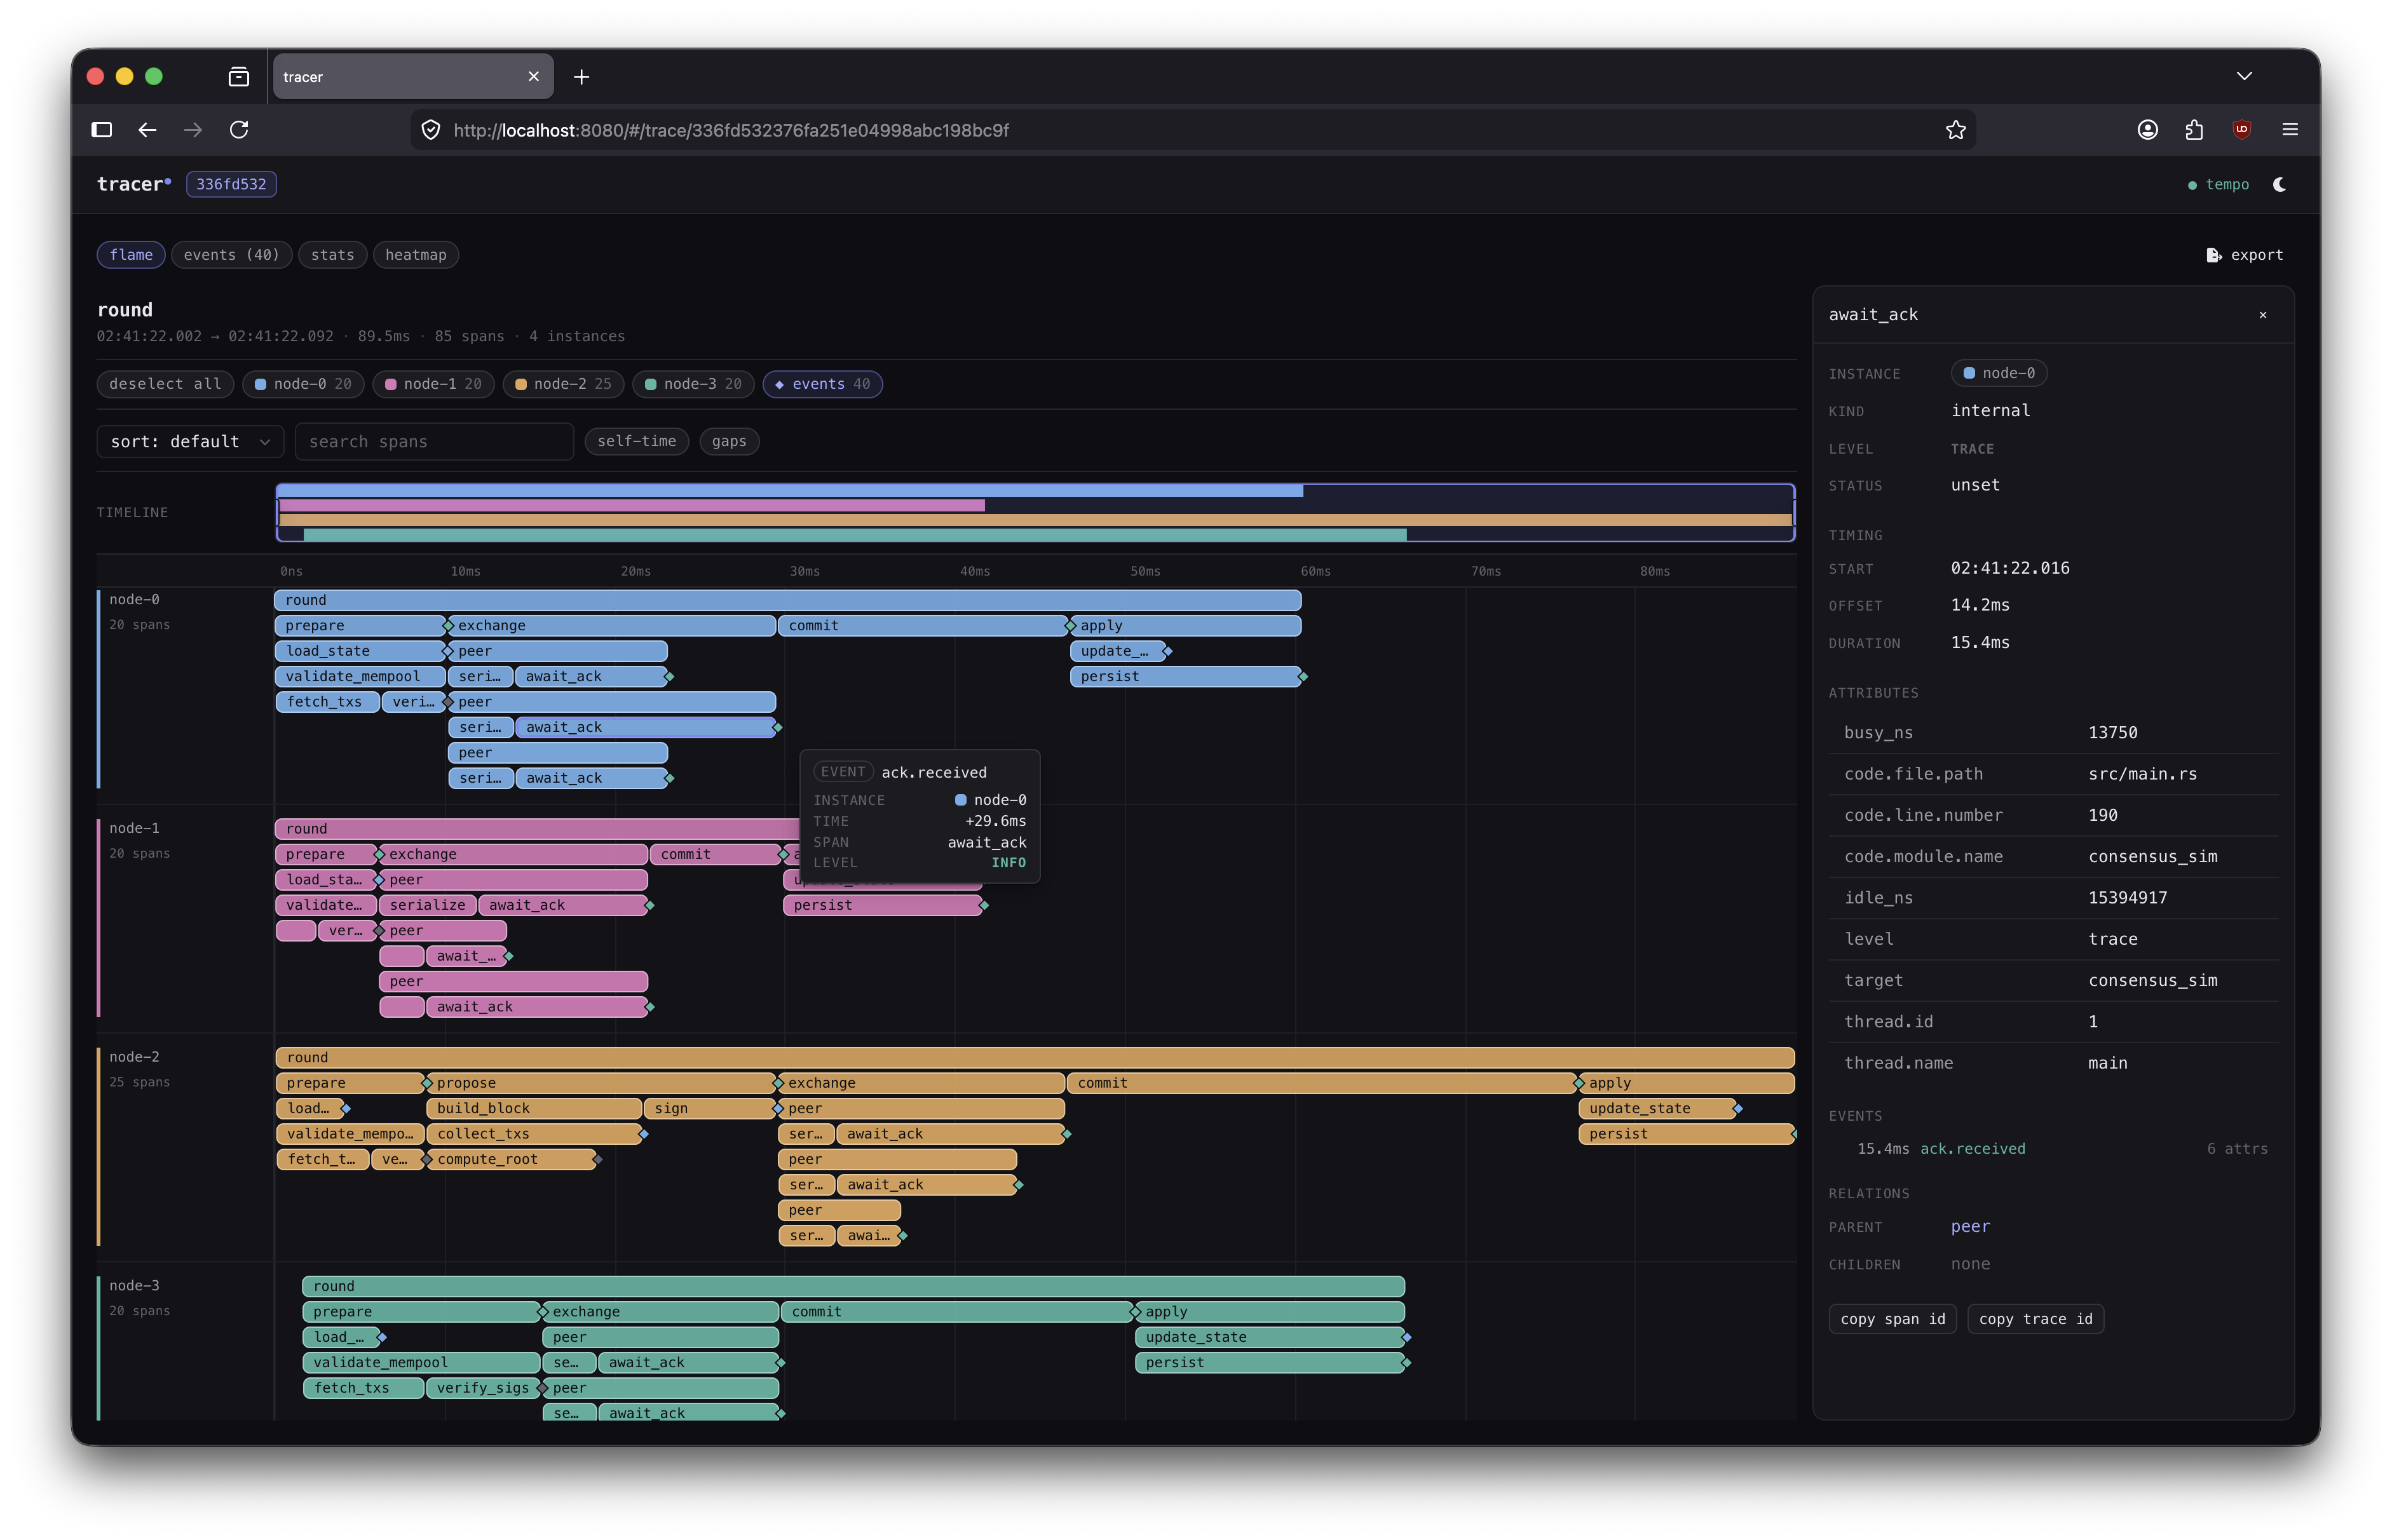Screen dimensions: 2392x1540
Task: Click code.file.path value src/main.rs
Action: tap(2142, 774)
